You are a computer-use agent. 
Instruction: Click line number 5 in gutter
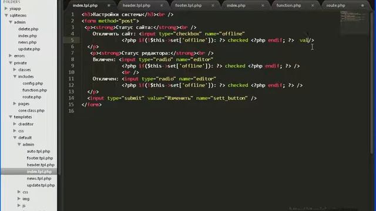click(72, 40)
